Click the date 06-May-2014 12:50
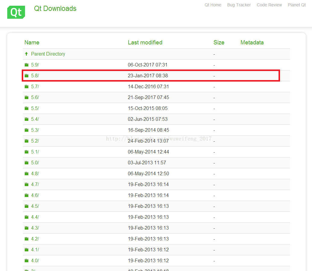312x271 pixels. click(x=148, y=173)
